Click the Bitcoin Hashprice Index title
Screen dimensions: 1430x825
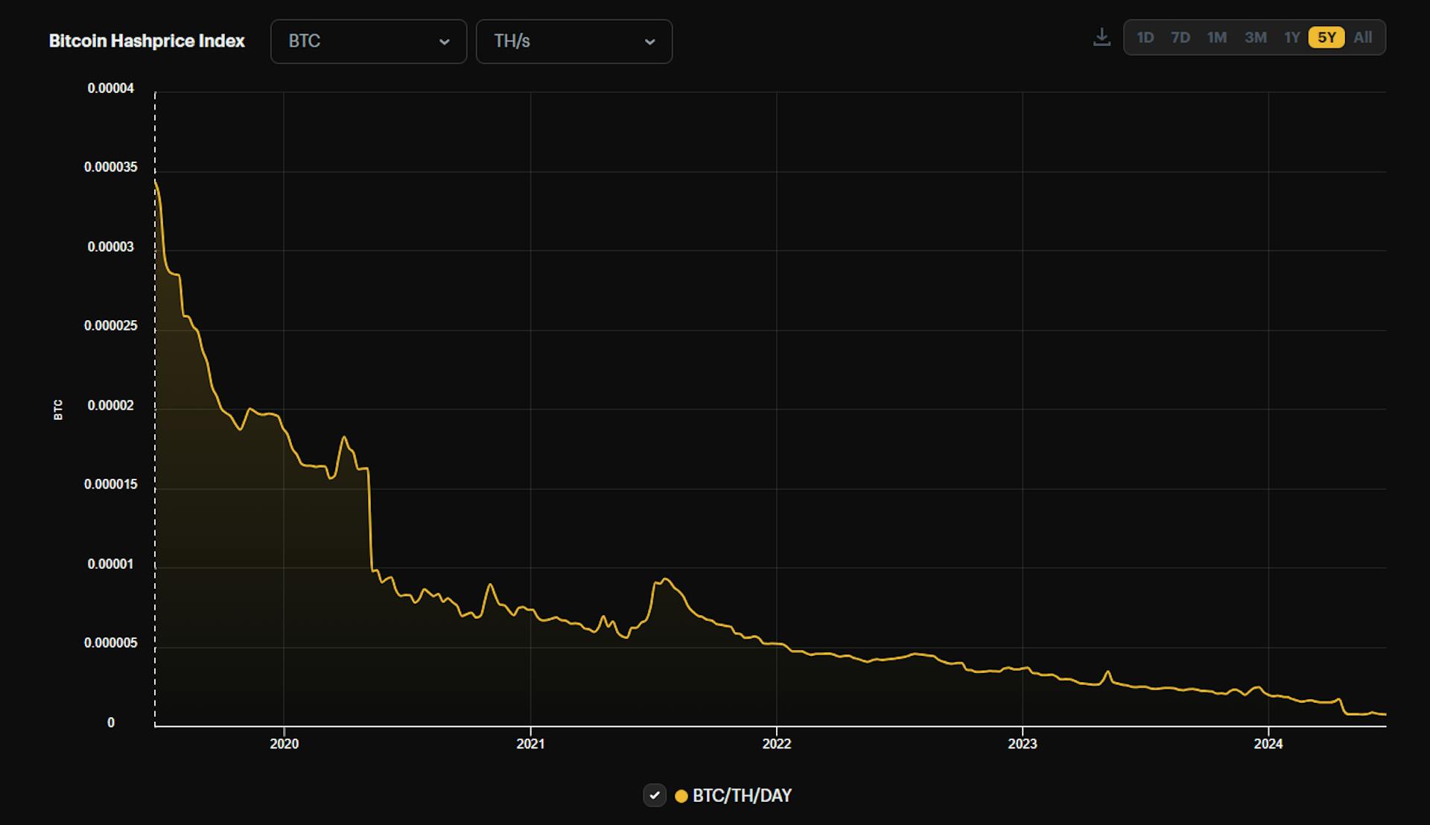[147, 41]
